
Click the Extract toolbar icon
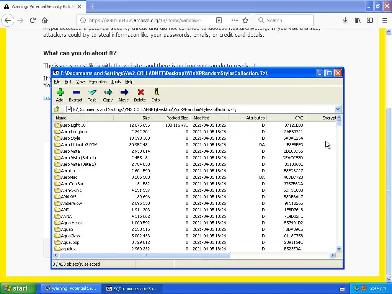pyautogui.click(x=76, y=95)
